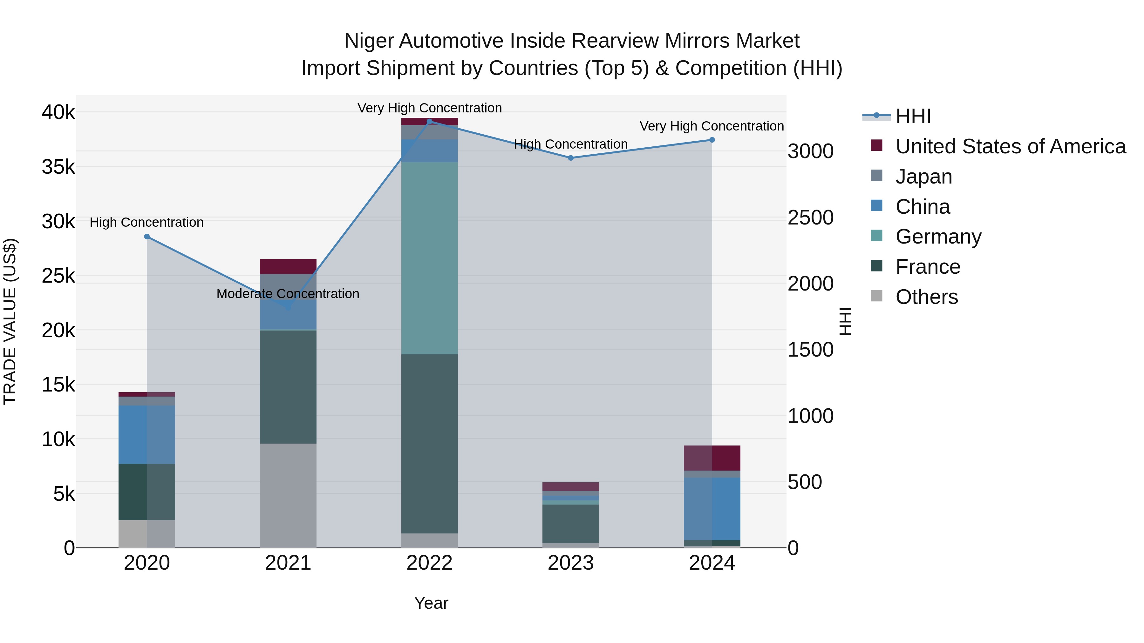Click the 2022 France bar segment
Image resolution: width=1144 pixels, height=643 pixels.
429,444
